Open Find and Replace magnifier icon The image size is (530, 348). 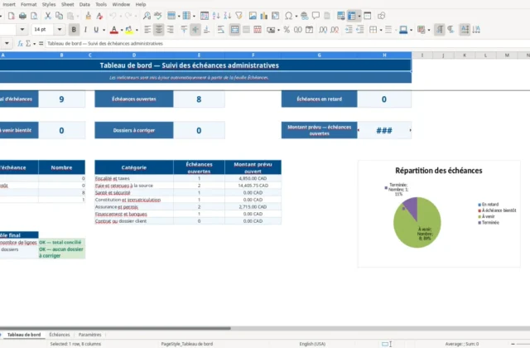pos(147,16)
